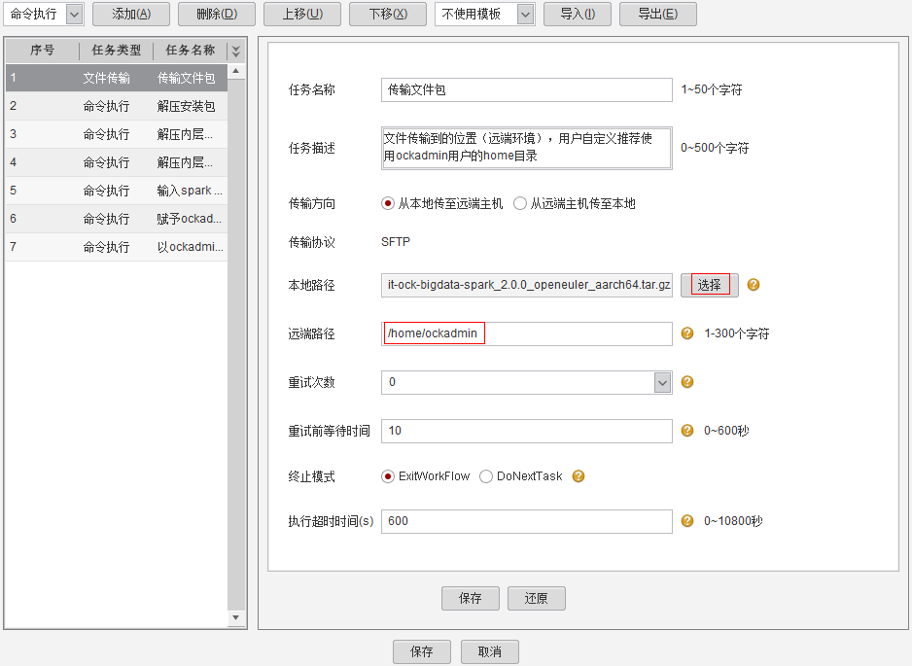Open help icon beside retry count dropdown

point(686,381)
